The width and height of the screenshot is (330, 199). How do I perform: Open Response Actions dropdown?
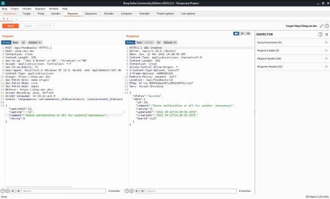[170, 43]
